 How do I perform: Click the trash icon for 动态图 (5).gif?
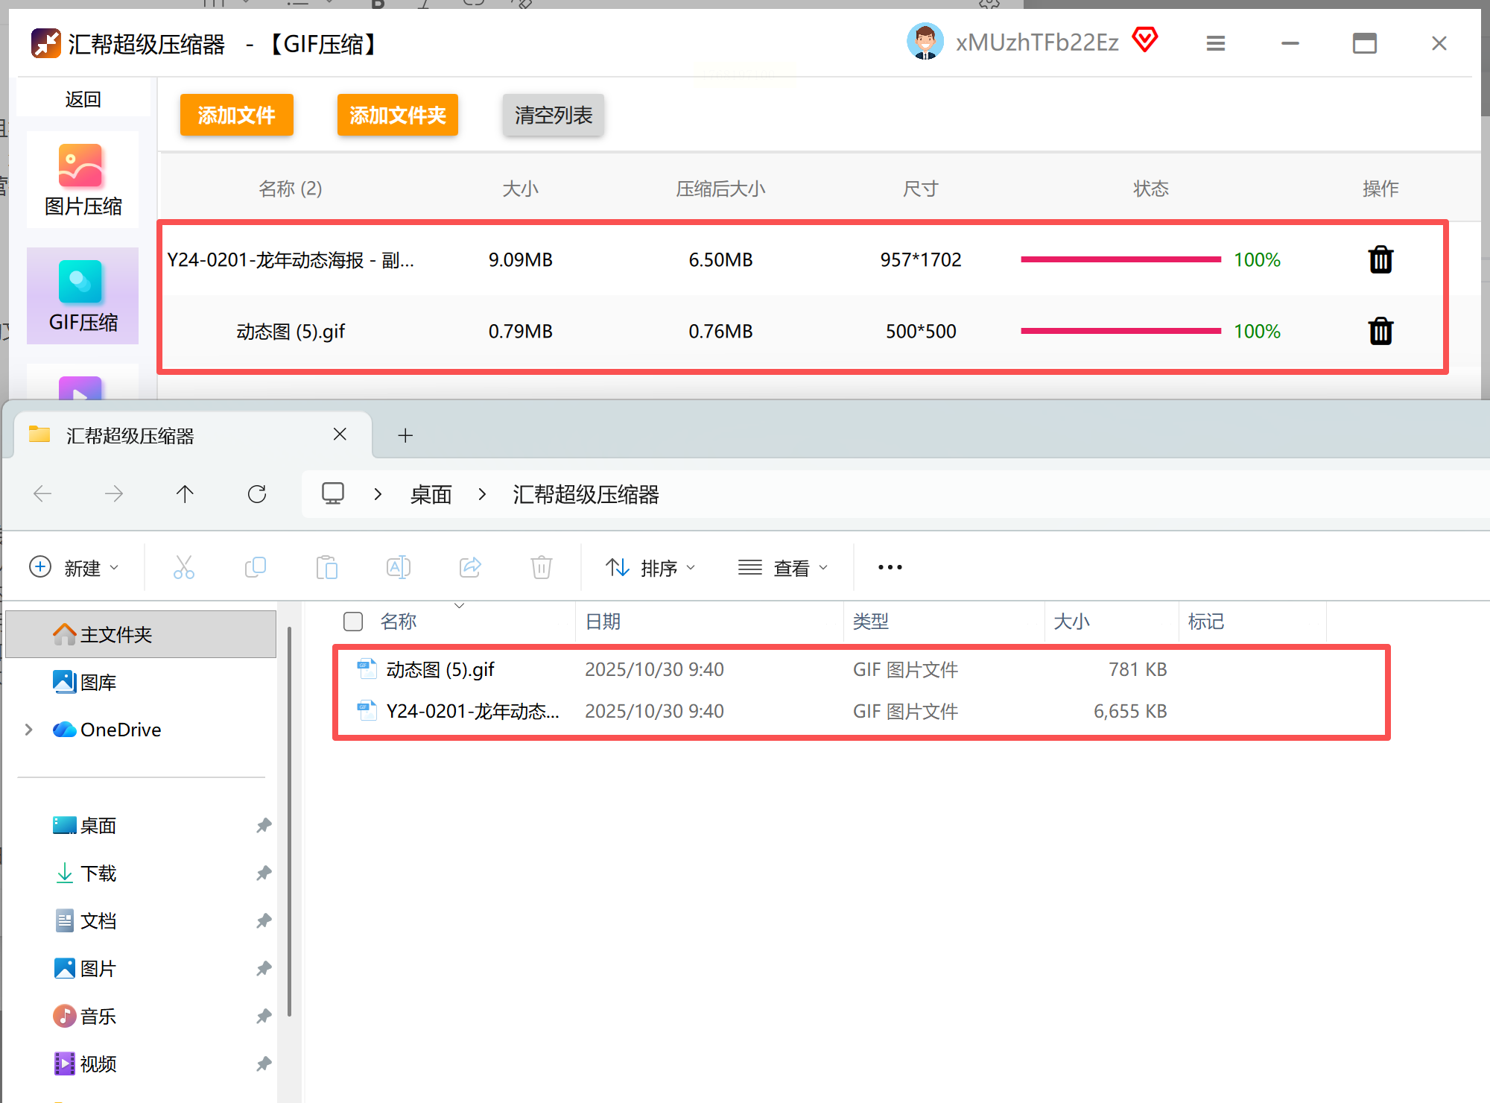coord(1380,331)
